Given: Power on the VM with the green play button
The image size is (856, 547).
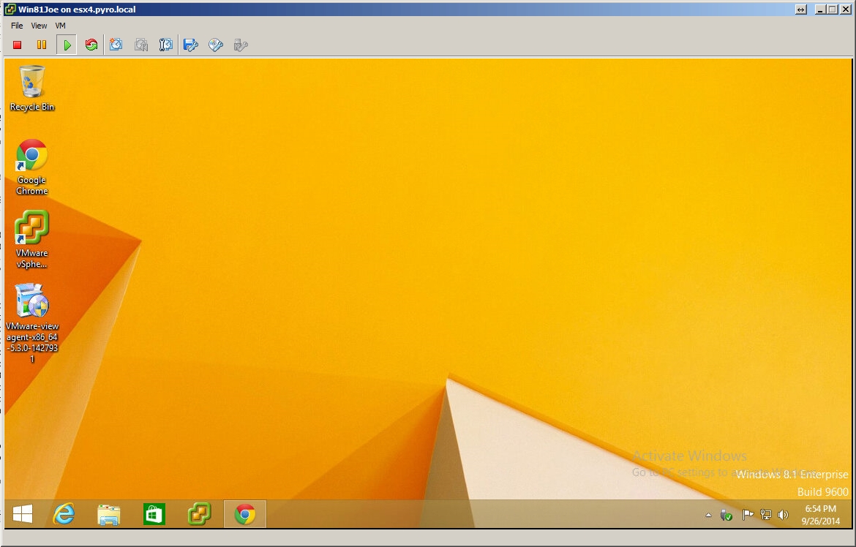Looking at the screenshot, I should 67,45.
